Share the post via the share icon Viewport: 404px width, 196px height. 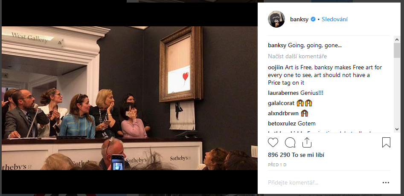coord(307,142)
